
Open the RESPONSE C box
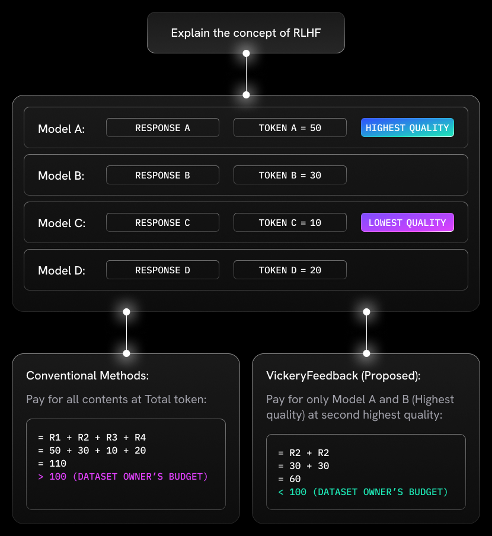coord(162,222)
